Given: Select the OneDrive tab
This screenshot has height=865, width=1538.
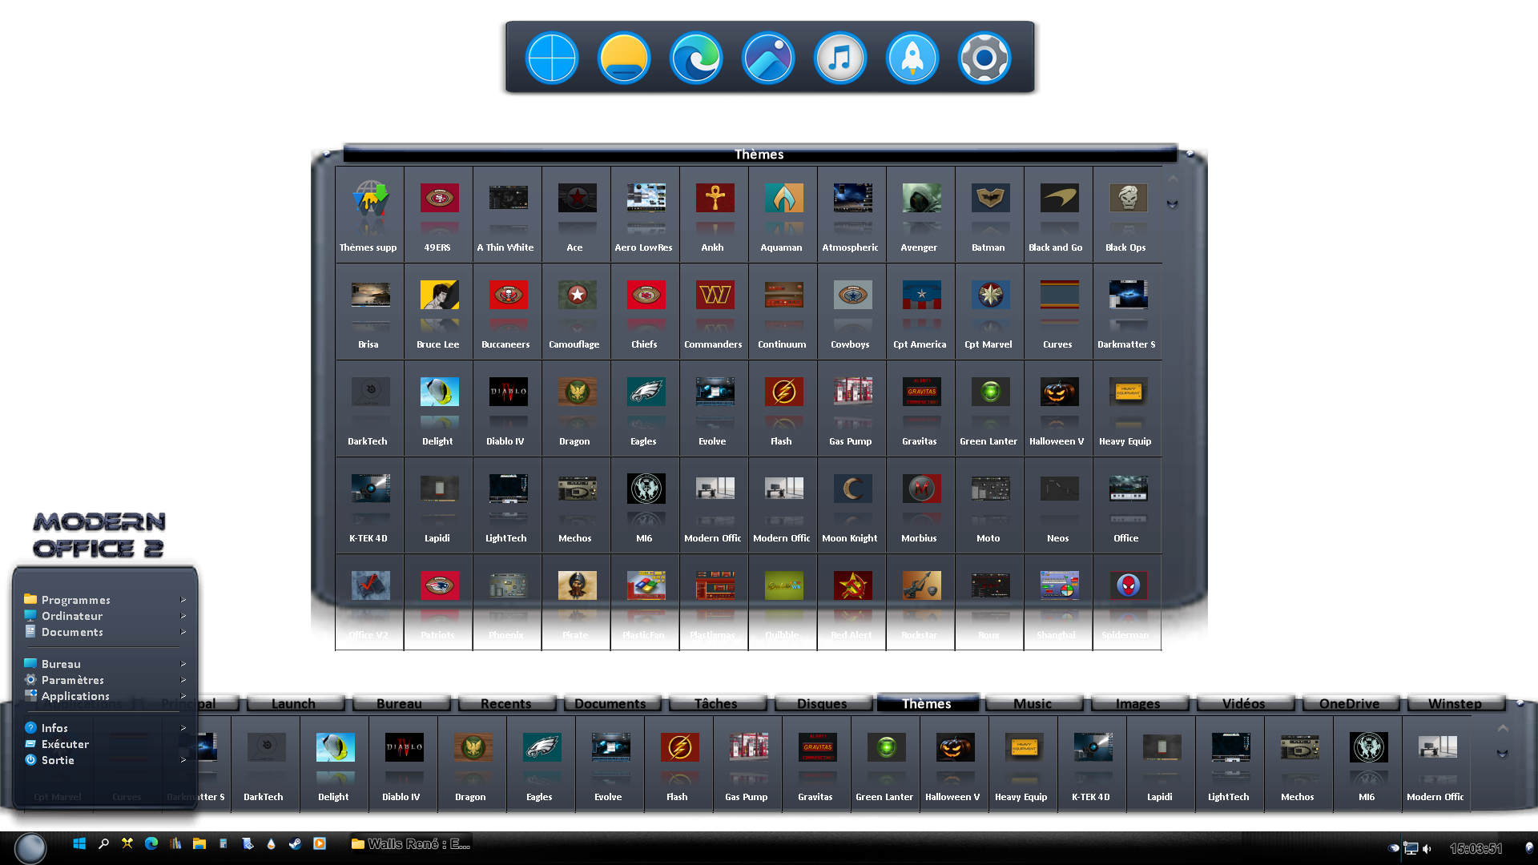Looking at the screenshot, I should [x=1348, y=703].
